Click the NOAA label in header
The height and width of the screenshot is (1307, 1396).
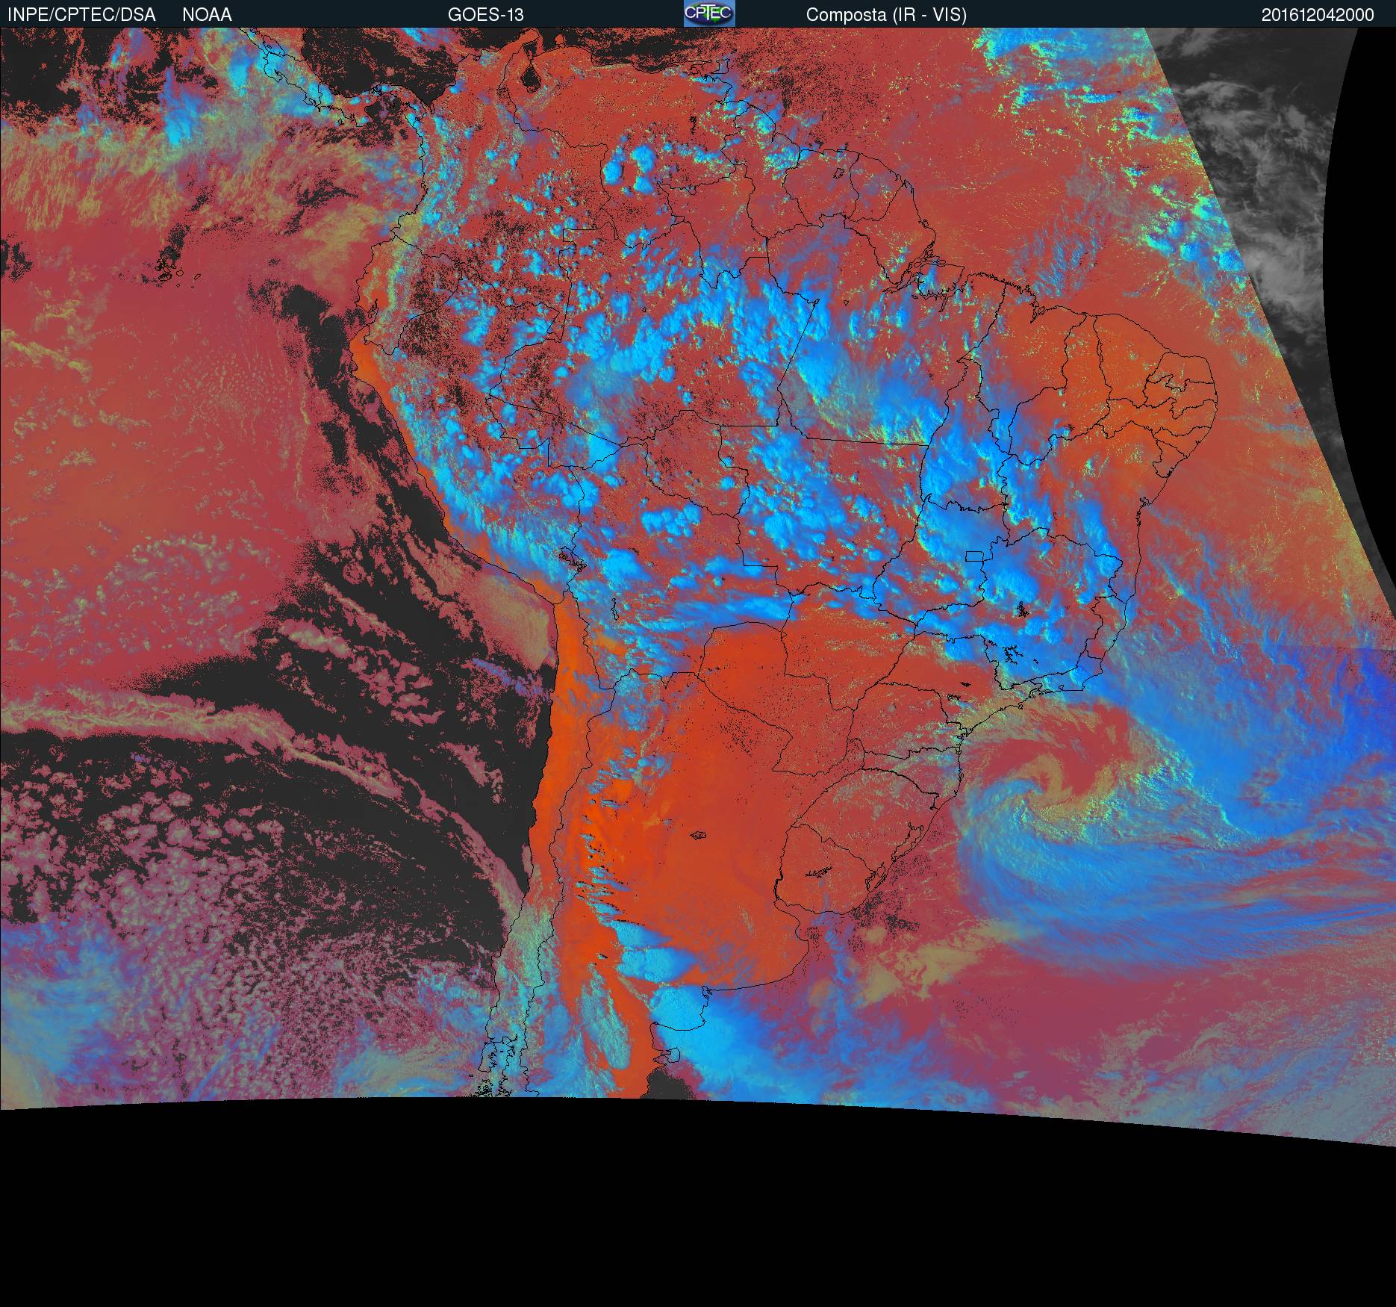(207, 15)
